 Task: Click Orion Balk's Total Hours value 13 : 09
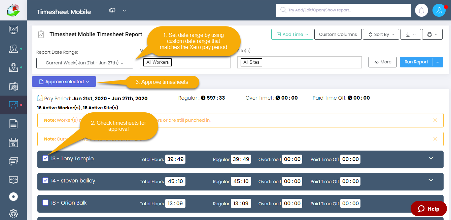(175, 204)
